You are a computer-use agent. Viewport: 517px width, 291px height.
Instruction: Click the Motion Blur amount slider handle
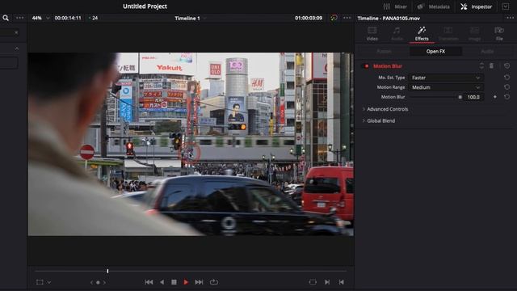pyautogui.click(x=460, y=97)
